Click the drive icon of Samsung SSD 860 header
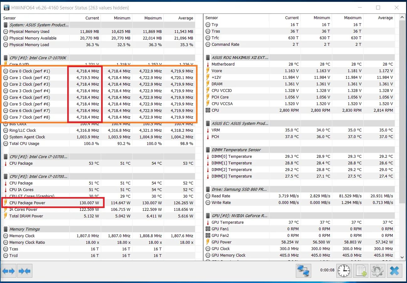This screenshot has width=407, height=283. (x=208, y=190)
